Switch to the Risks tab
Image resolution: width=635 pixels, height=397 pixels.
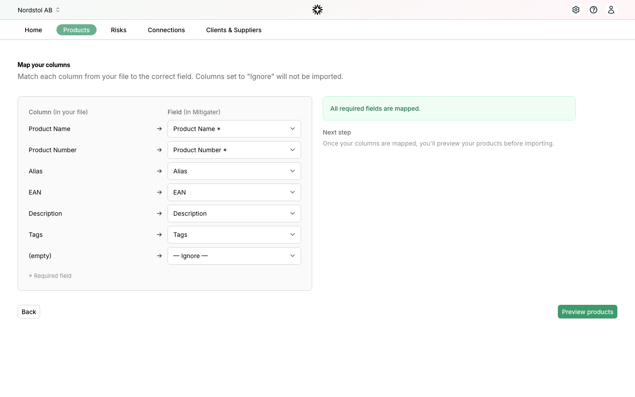point(119,30)
